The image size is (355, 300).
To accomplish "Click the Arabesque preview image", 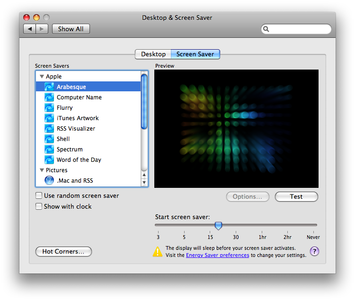I will [236, 129].
